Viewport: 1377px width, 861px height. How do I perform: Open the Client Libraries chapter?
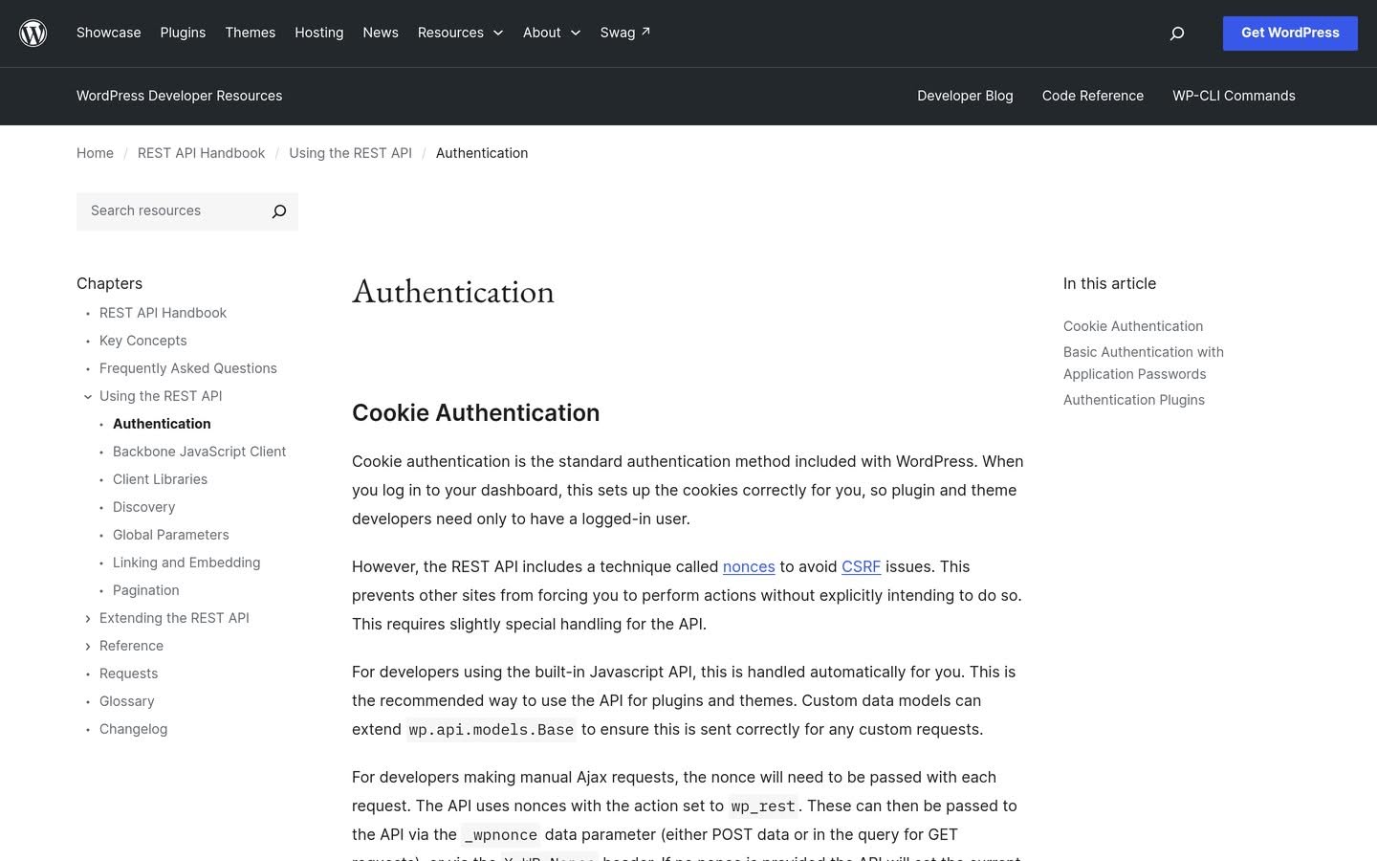[x=161, y=479]
